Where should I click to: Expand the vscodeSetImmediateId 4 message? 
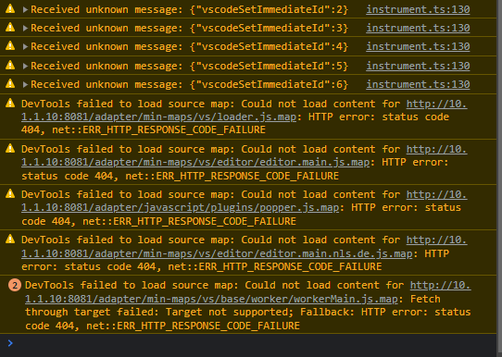point(25,46)
